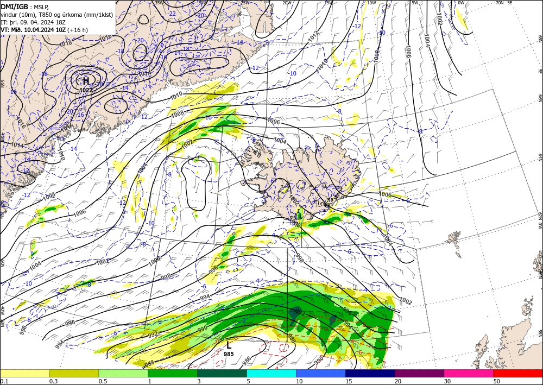Click the '986' isobar label near the low
Screen dimensions: 543x385
pos(246,361)
